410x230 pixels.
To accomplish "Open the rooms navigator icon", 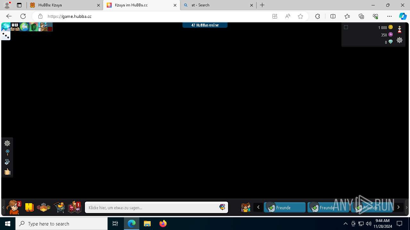I will point(44,208).
